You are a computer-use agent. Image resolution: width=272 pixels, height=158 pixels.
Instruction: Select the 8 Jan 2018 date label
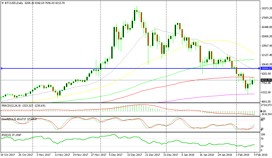coord(188,155)
